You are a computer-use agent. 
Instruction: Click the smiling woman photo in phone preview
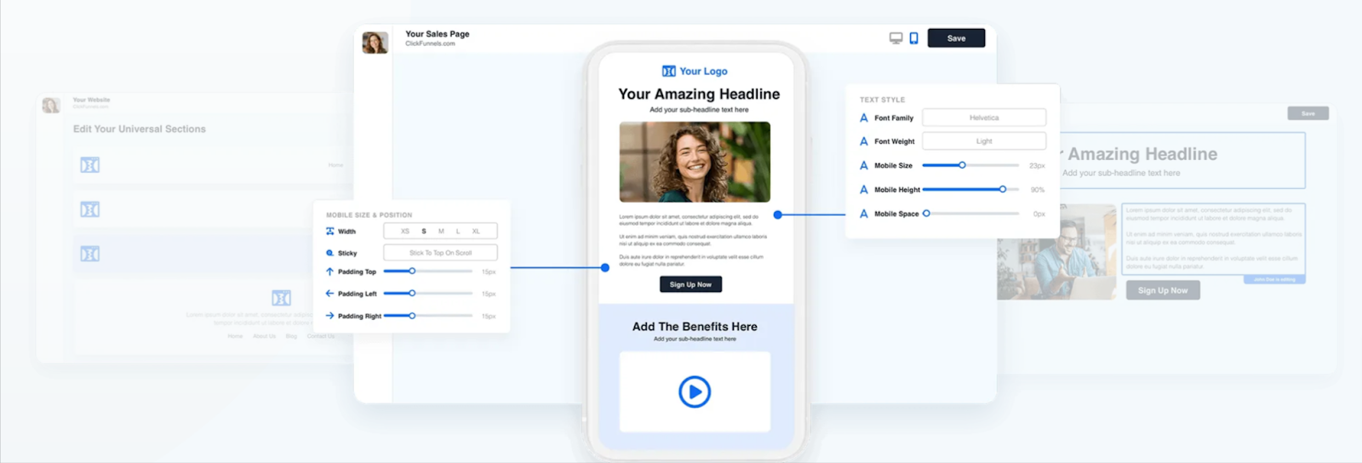coord(695,162)
